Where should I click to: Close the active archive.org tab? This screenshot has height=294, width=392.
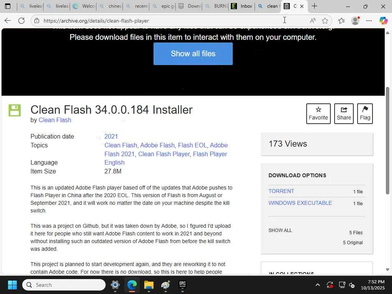pyautogui.click(x=302, y=6)
